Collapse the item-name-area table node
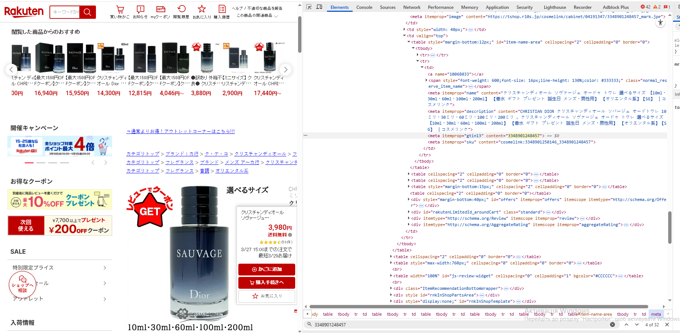680x333 pixels. (408, 42)
